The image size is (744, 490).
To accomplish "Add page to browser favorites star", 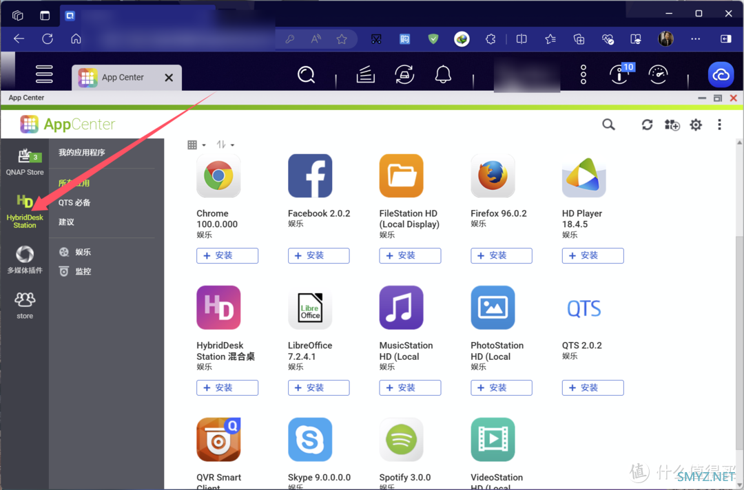I will pos(342,39).
